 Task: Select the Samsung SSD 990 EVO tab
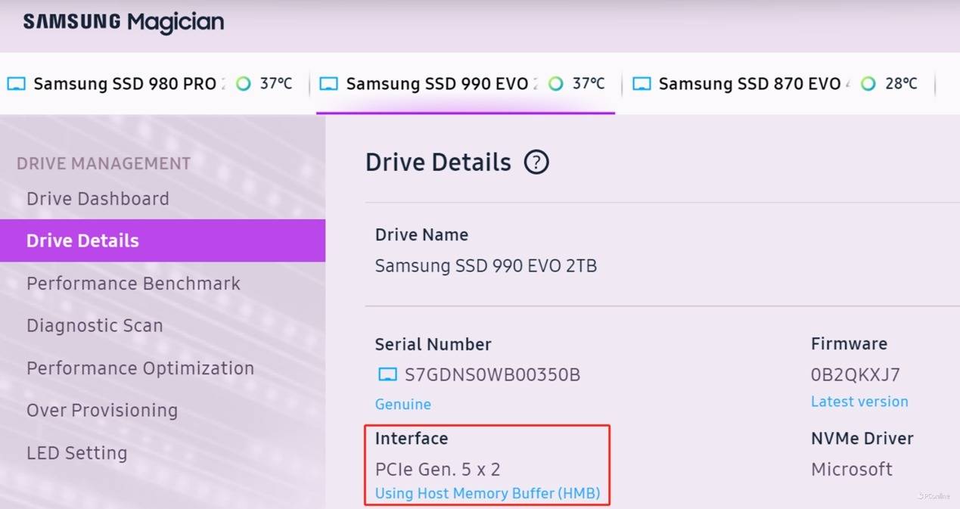tap(437, 84)
